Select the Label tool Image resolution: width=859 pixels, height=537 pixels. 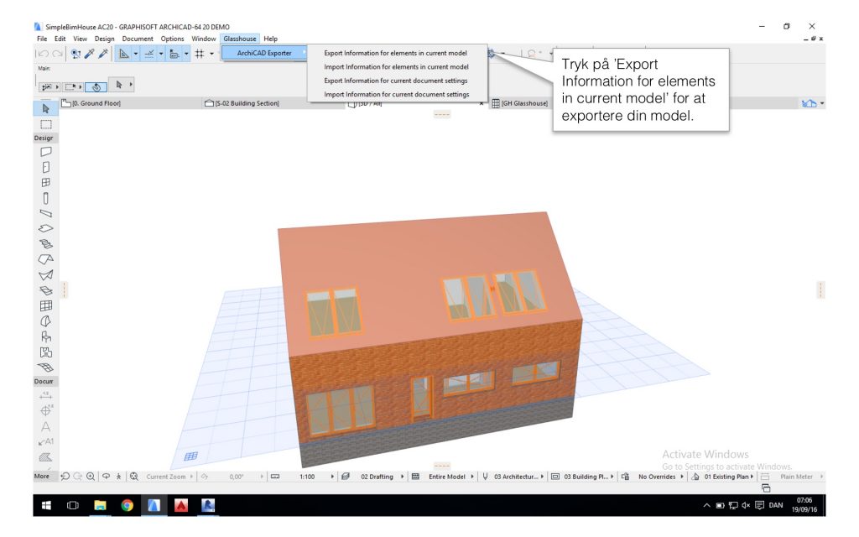click(x=46, y=441)
